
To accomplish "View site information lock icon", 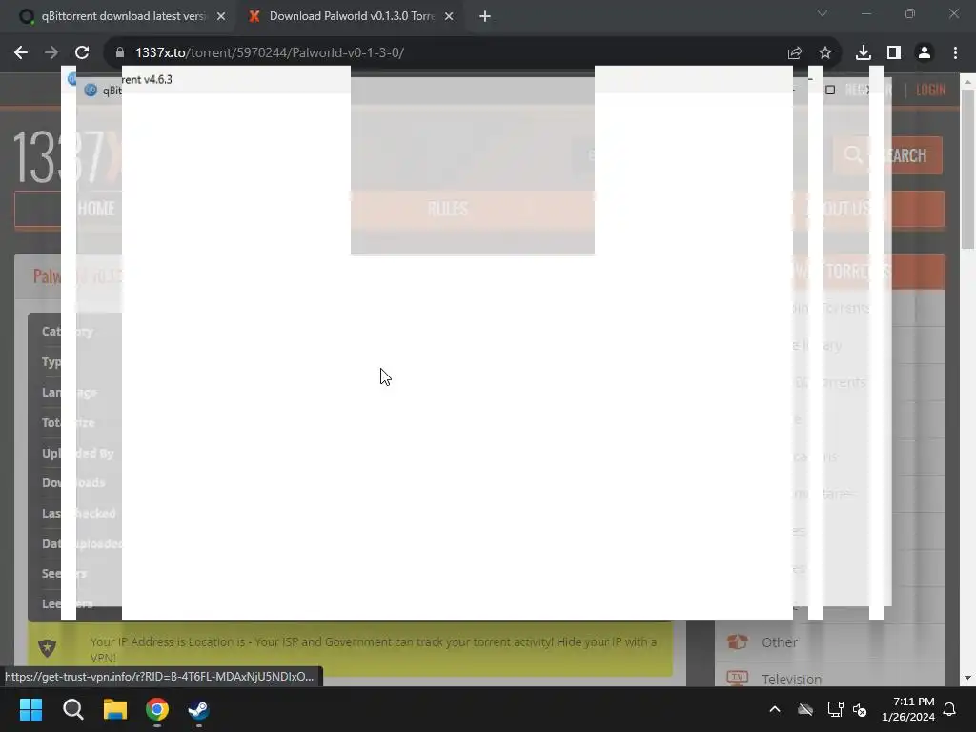I will click(x=120, y=53).
